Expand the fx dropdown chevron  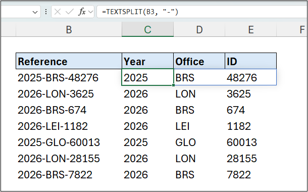pyautogui.click(x=90, y=12)
